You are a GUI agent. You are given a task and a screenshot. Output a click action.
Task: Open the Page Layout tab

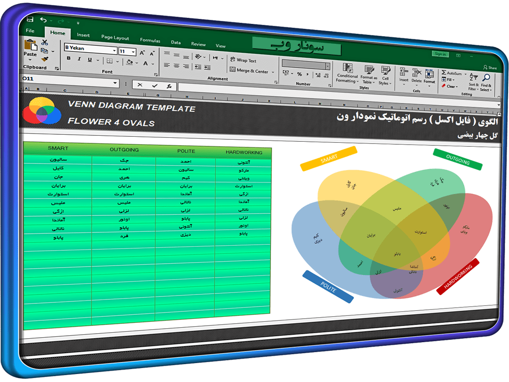click(x=115, y=37)
